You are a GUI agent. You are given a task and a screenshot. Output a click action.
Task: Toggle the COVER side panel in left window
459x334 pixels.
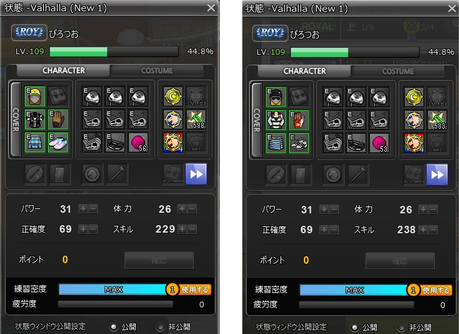pos(16,119)
